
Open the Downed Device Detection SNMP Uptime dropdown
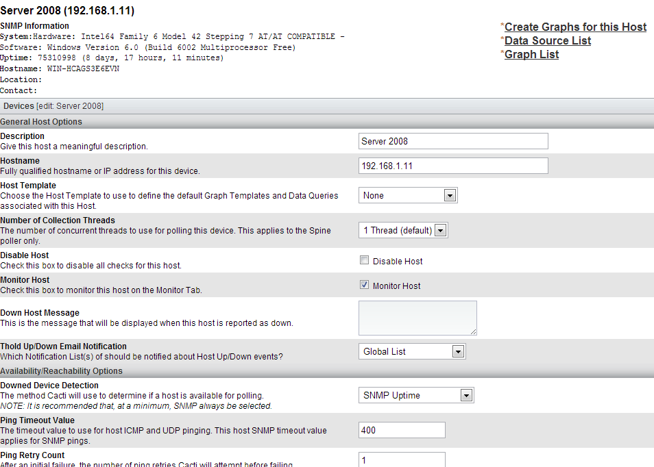(416, 395)
